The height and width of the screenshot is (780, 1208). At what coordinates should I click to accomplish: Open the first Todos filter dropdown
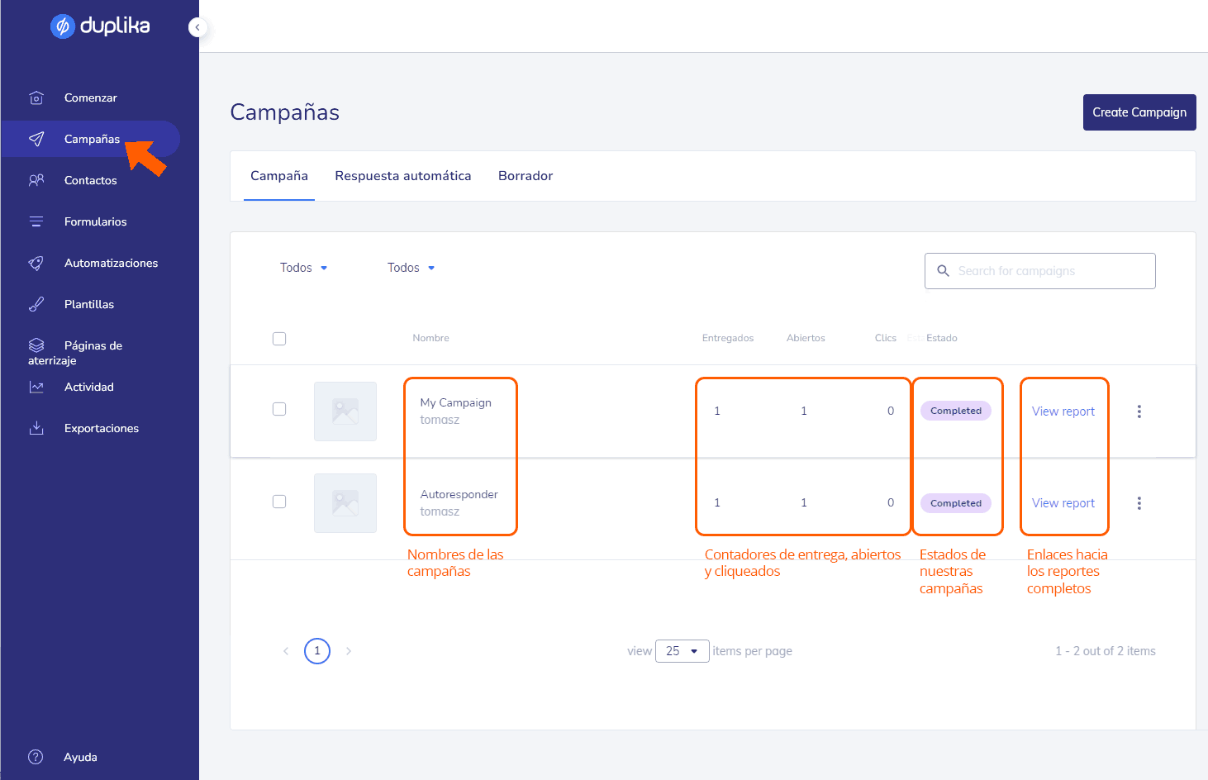click(x=303, y=267)
